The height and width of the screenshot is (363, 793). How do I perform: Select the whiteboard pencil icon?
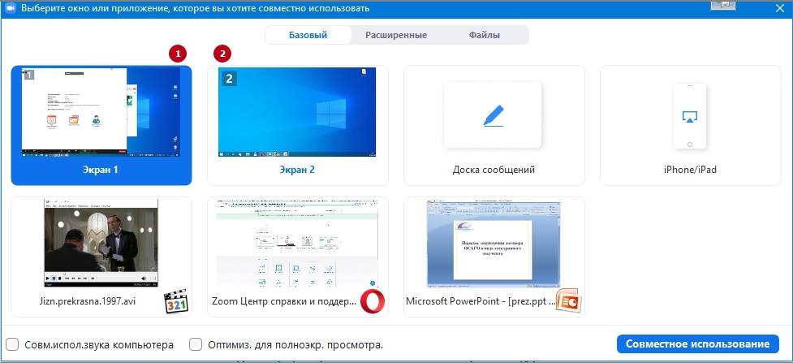coord(493,115)
